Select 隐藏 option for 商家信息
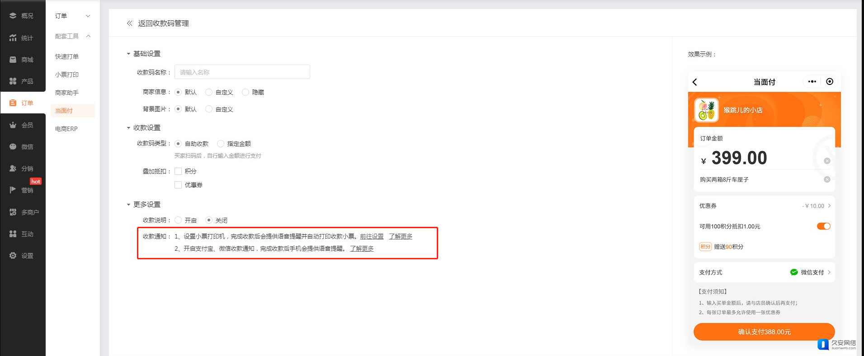864x356 pixels. coord(246,92)
